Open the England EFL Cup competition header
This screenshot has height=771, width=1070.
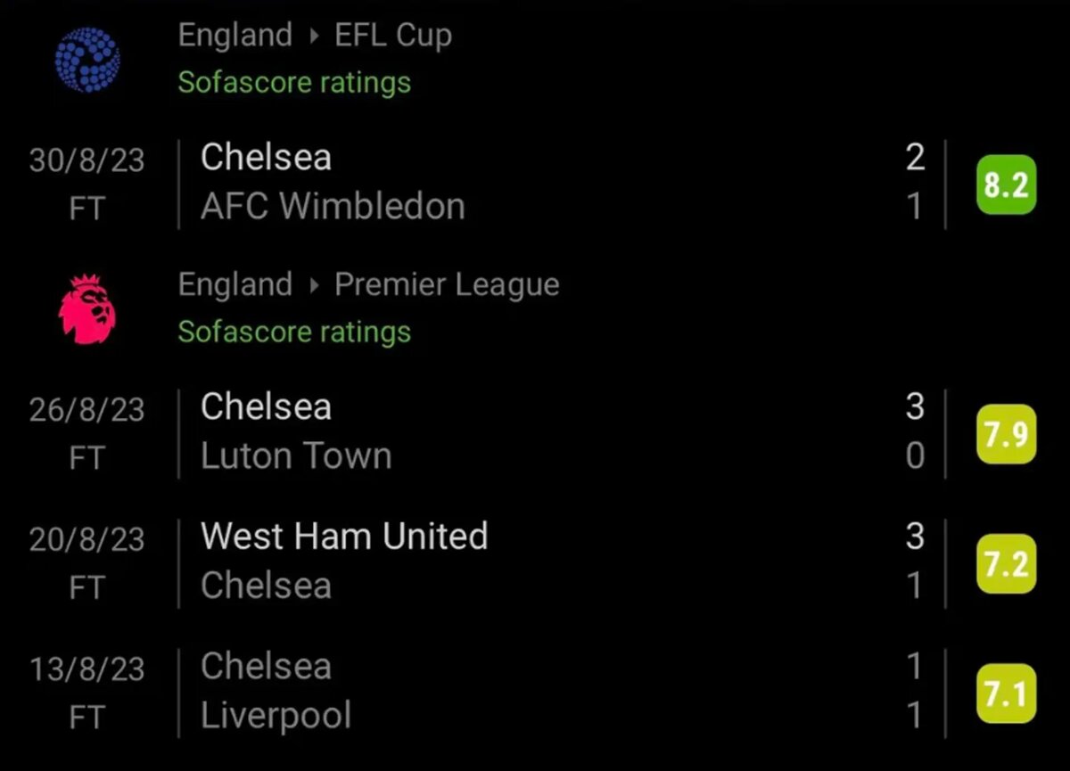[x=315, y=36]
